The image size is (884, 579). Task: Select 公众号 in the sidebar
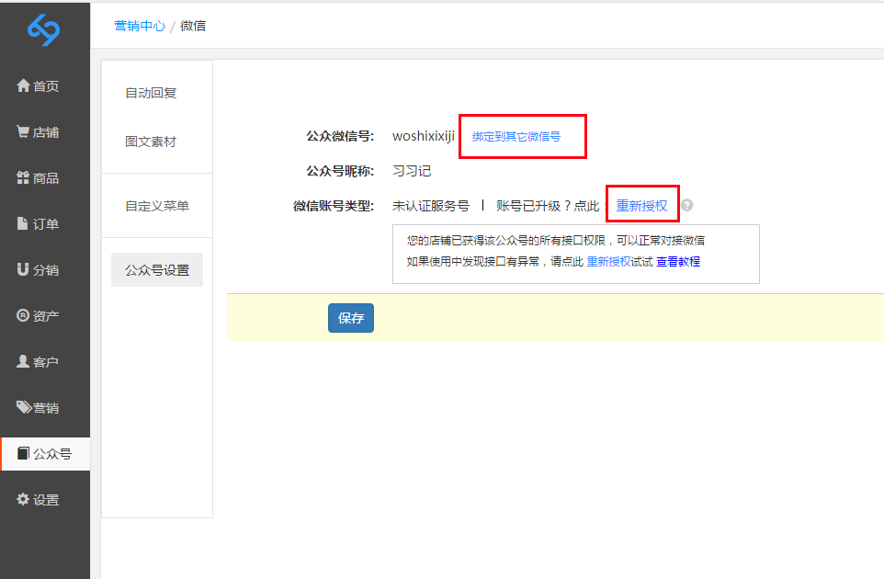(x=44, y=454)
